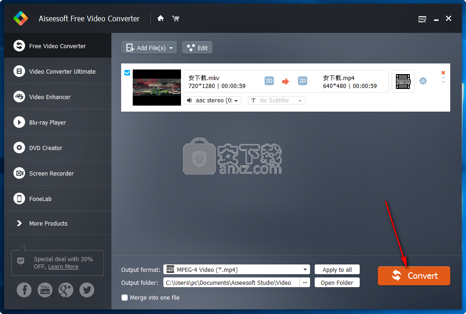Open the Twitter icon
This screenshot has height=314, width=466.
point(87,290)
